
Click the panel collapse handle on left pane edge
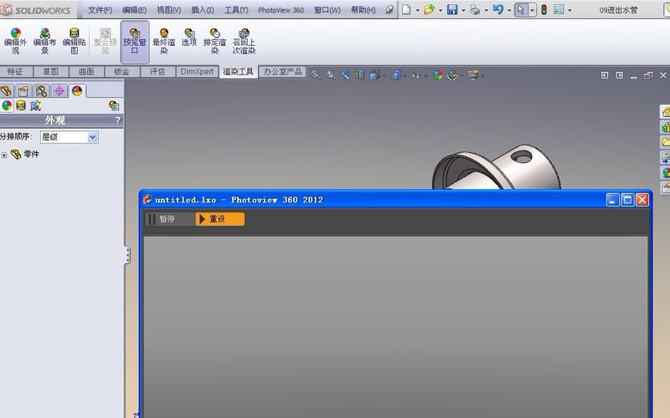click(x=127, y=255)
